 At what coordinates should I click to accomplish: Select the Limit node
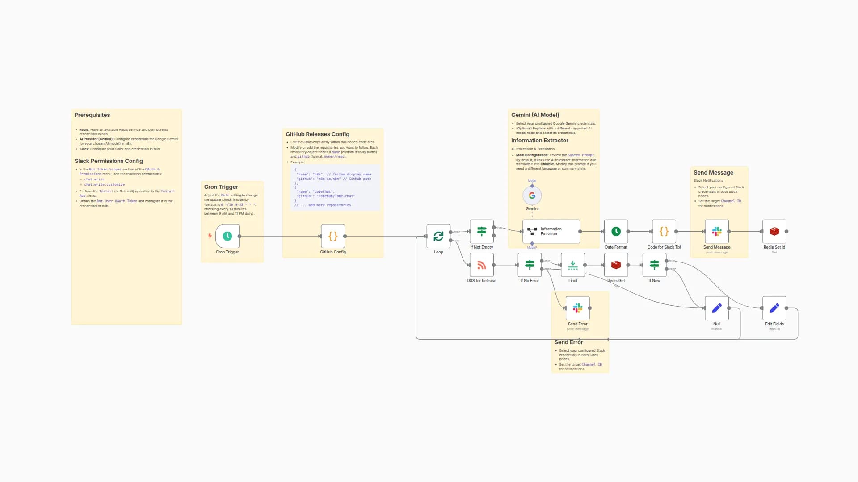573,265
